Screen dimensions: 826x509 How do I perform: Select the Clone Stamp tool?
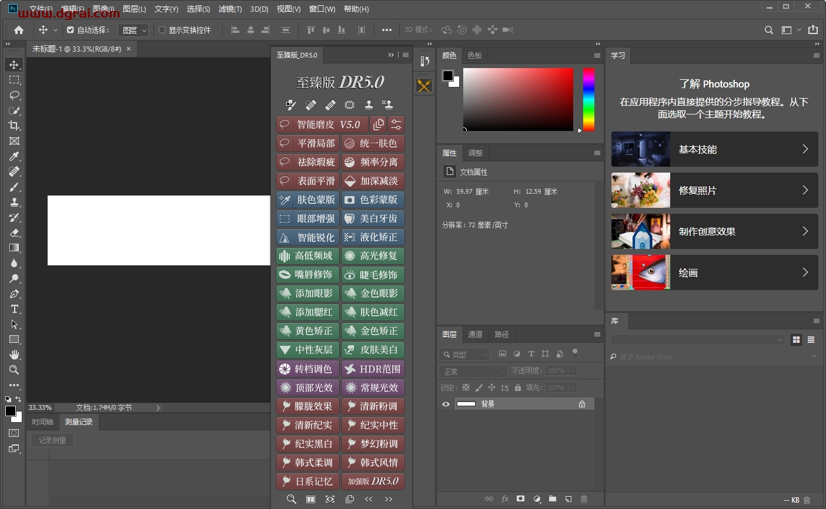coord(14,202)
